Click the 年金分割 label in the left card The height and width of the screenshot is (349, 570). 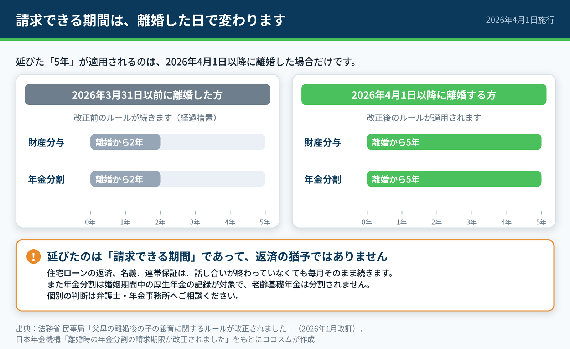coord(46,179)
